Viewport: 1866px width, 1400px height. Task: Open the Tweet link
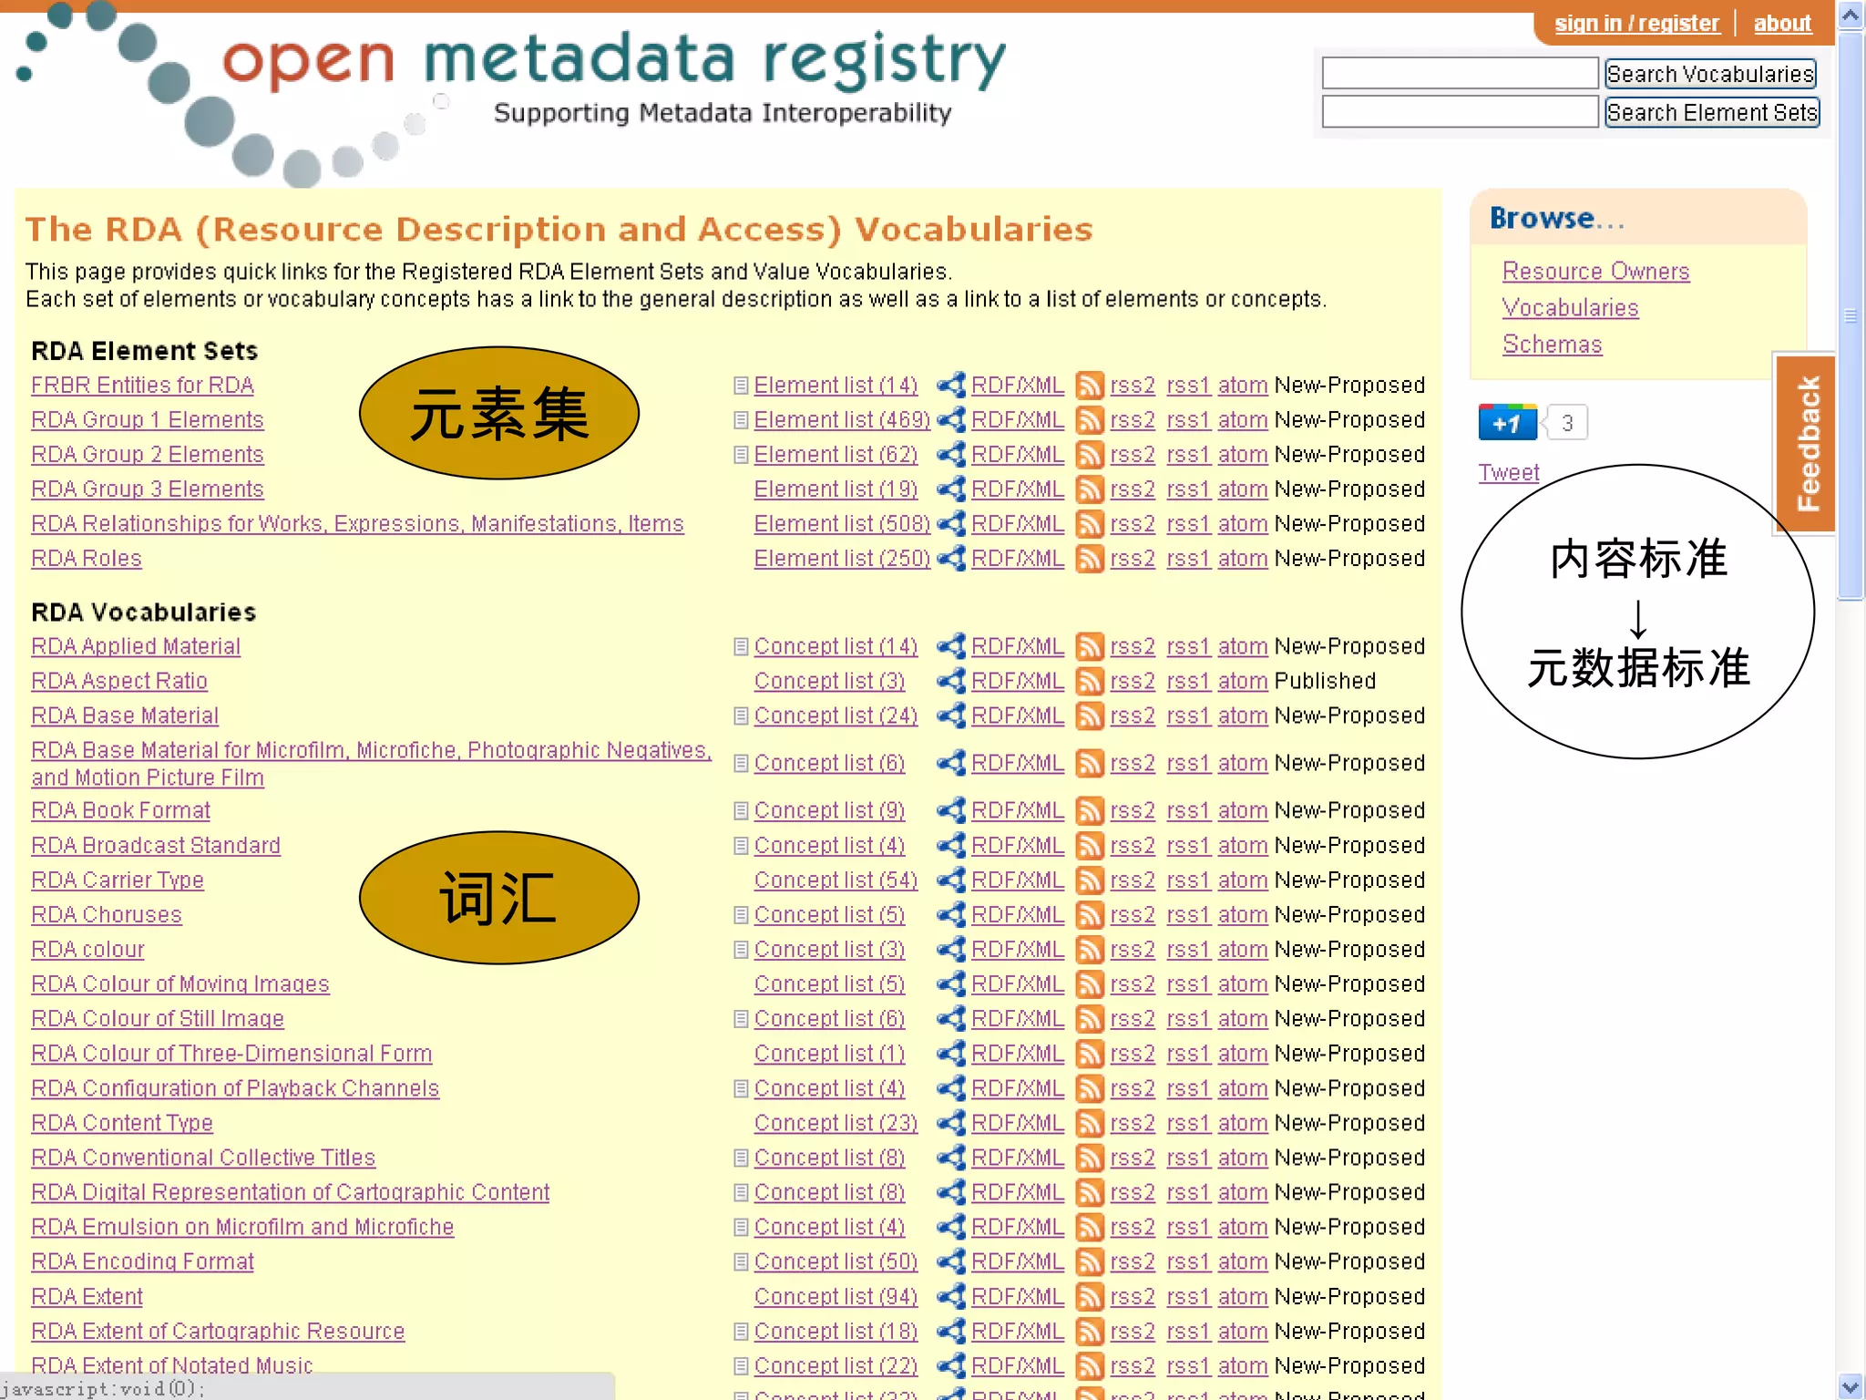[1508, 473]
